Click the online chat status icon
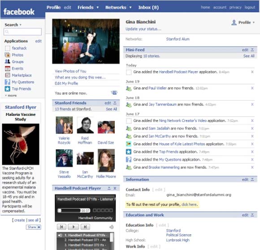This screenshot has height=250, width=260. 114,92
